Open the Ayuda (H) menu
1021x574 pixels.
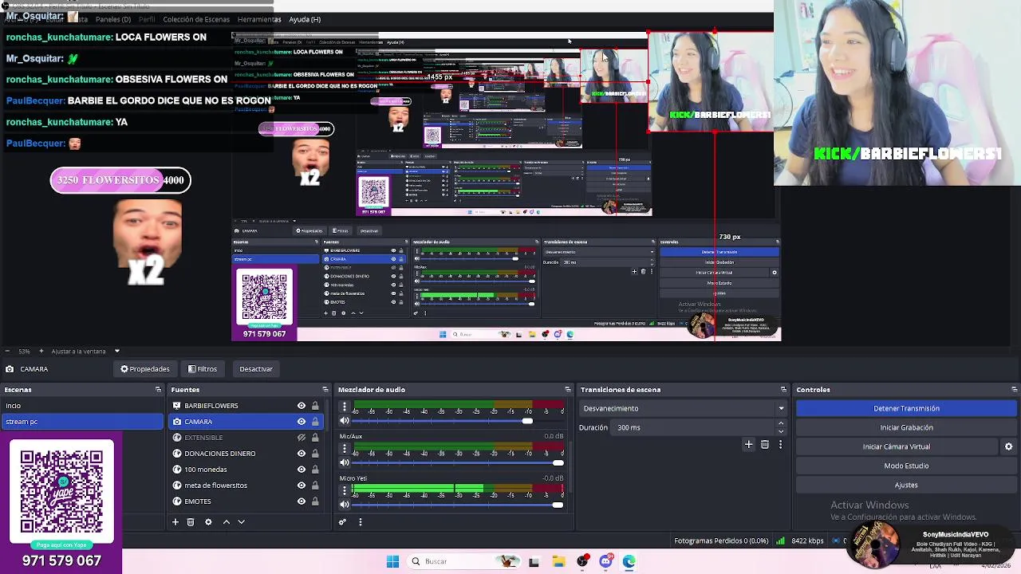[x=305, y=19]
